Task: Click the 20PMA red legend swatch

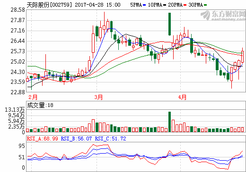Action: 185,5
